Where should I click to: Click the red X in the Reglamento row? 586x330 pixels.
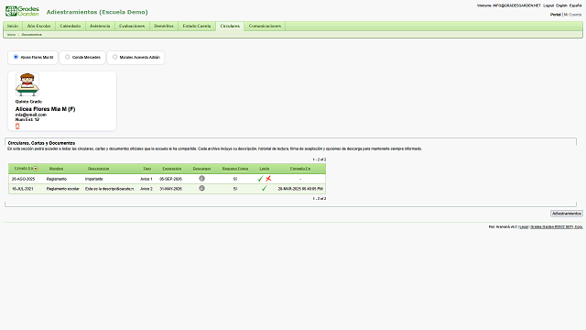268,179
